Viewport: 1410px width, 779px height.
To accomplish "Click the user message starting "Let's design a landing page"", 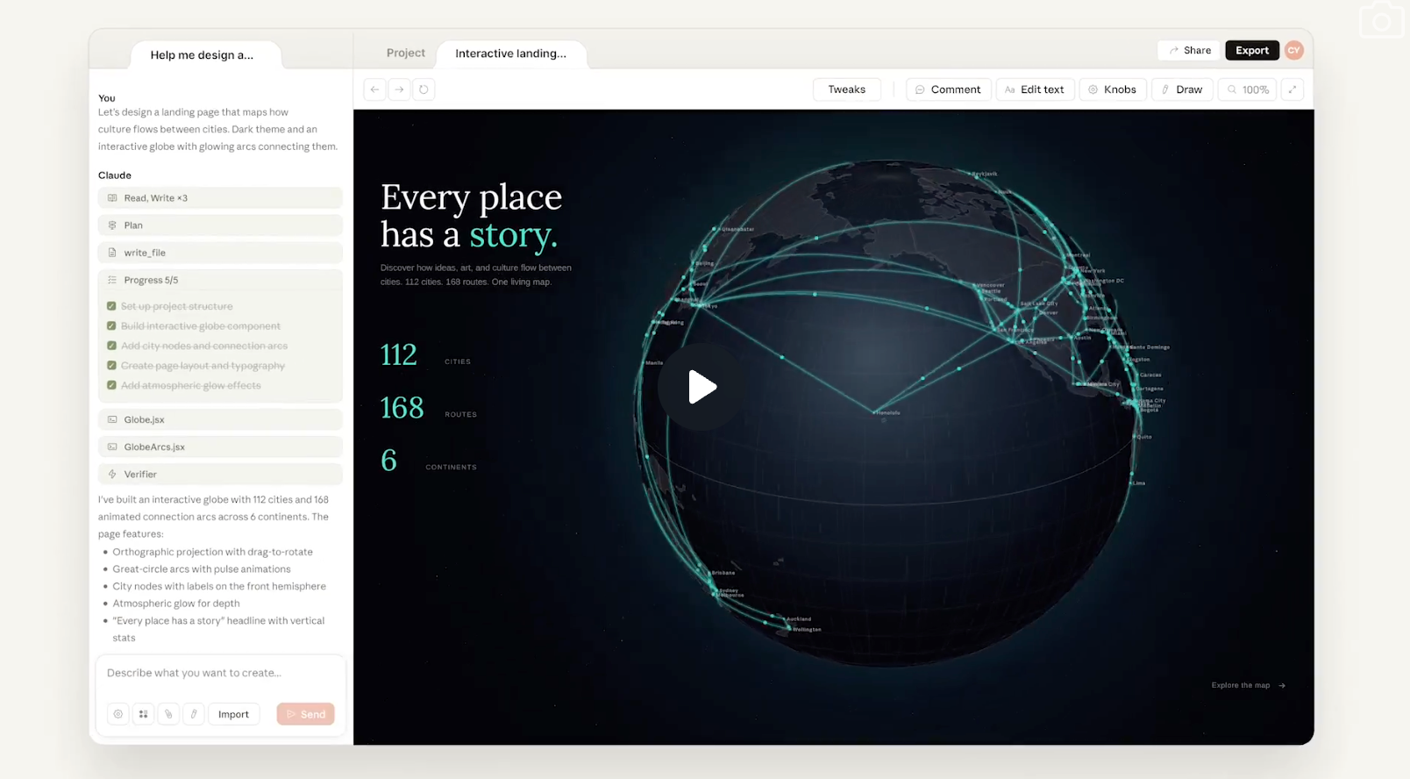I will pyautogui.click(x=218, y=129).
